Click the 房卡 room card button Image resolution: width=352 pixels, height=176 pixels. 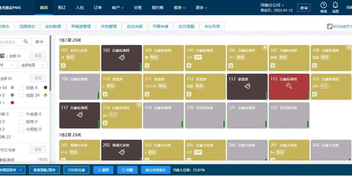39,42
